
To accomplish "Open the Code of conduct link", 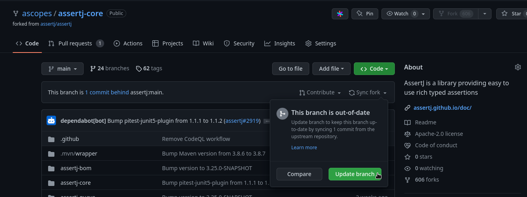I will click(x=436, y=145).
